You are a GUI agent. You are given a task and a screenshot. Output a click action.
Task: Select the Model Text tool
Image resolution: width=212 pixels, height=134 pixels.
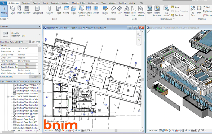pyautogui.click(x=127, y=11)
